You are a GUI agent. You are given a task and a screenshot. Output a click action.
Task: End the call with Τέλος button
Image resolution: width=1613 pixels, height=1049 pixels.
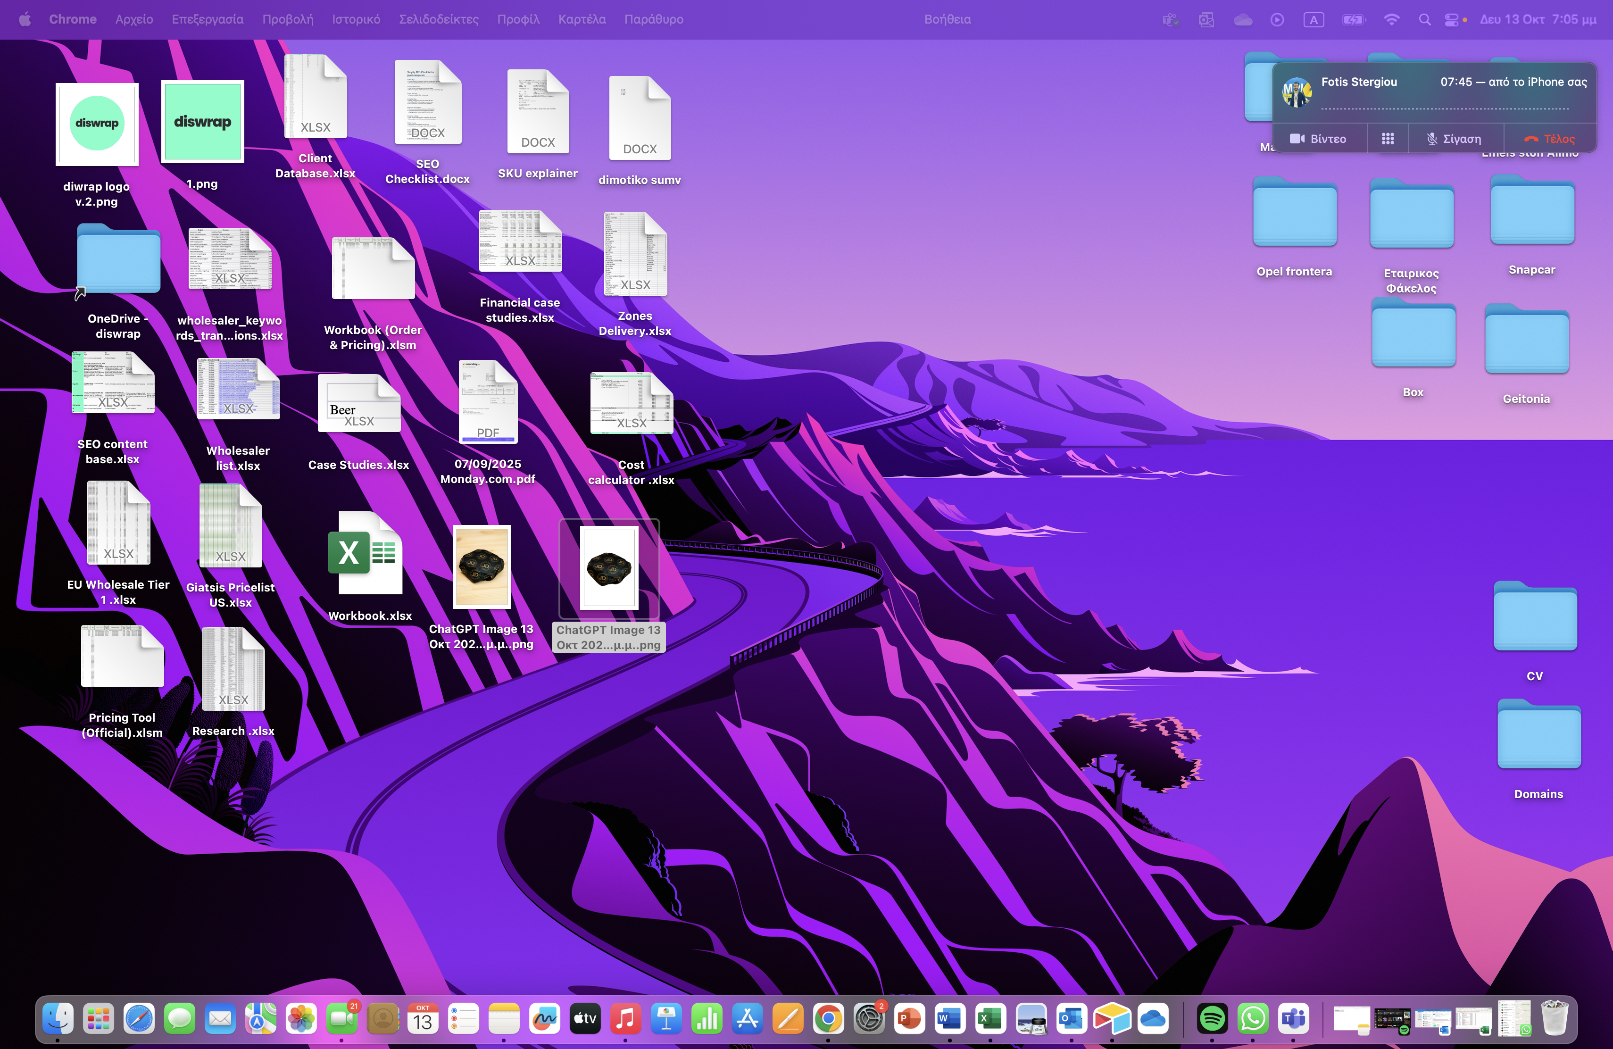tap(1549, 139)
